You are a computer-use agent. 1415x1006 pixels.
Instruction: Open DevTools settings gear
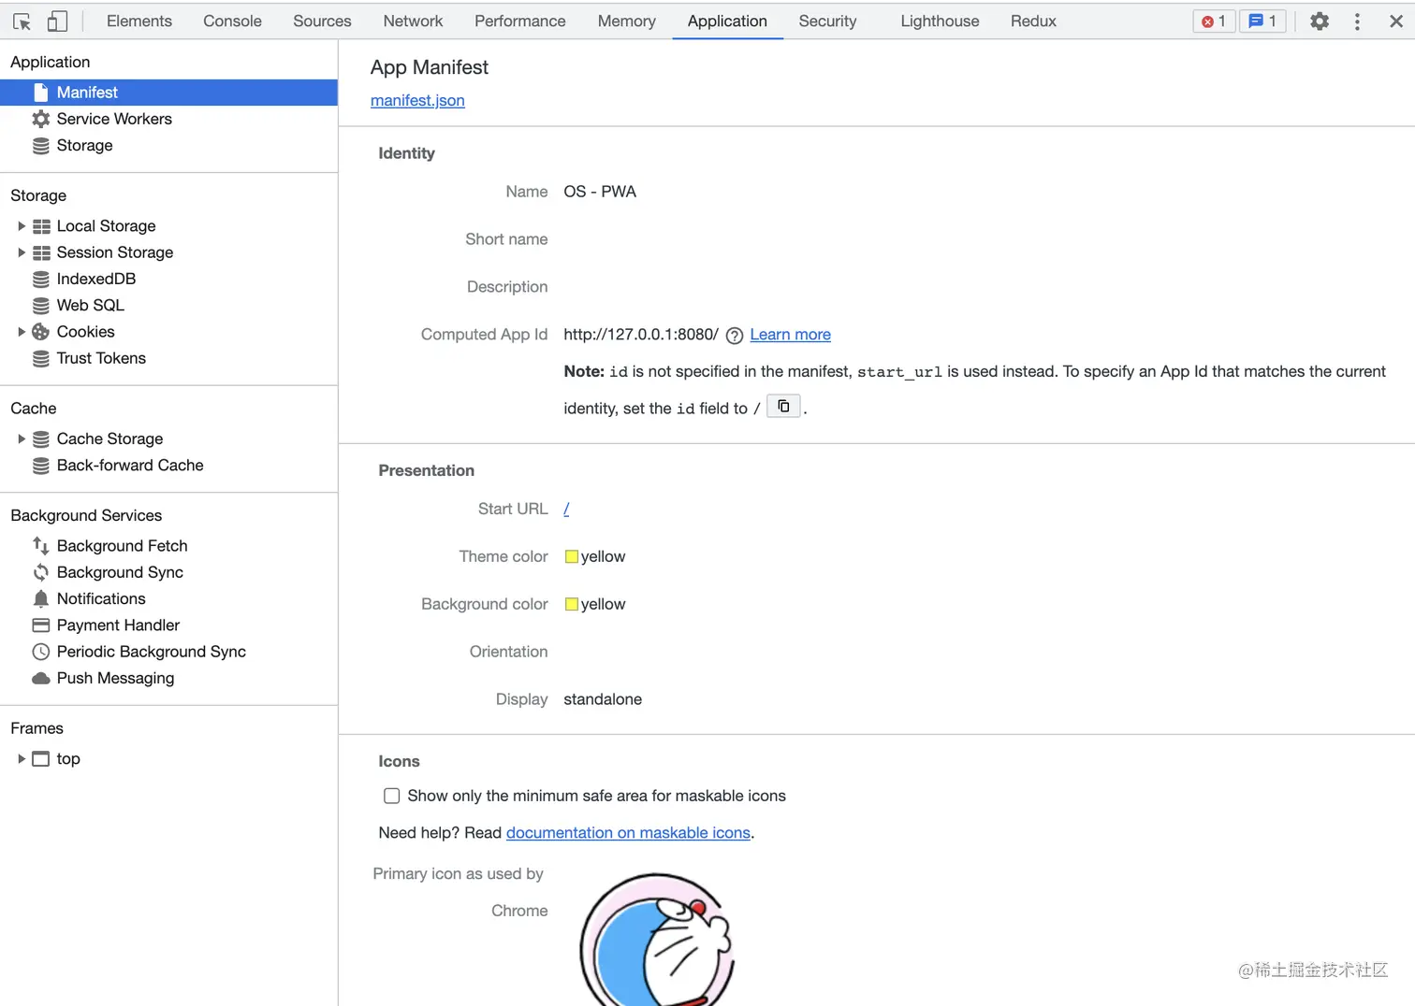[x=1319, y=21]
